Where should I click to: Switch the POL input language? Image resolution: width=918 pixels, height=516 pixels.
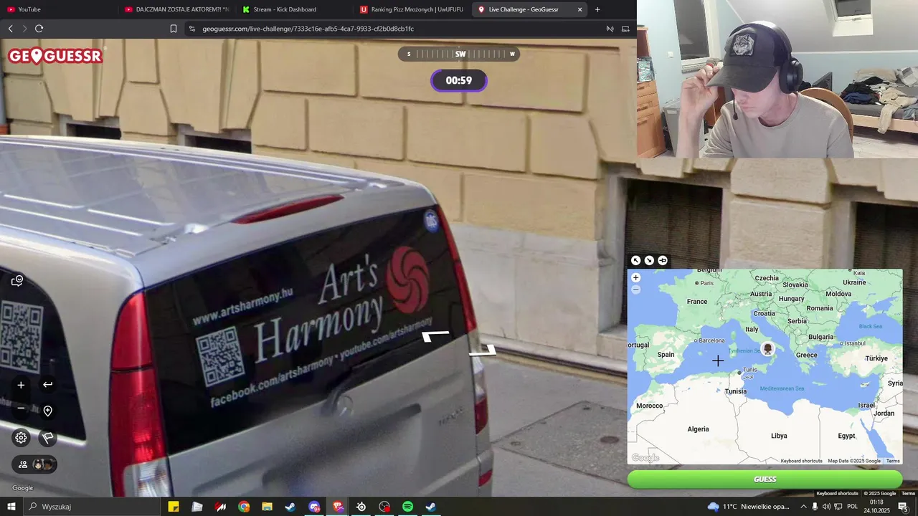click(852, 507)
